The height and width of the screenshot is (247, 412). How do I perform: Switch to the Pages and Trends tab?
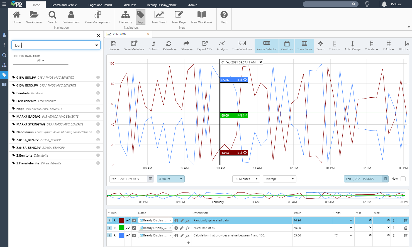(x=100, y=5)
